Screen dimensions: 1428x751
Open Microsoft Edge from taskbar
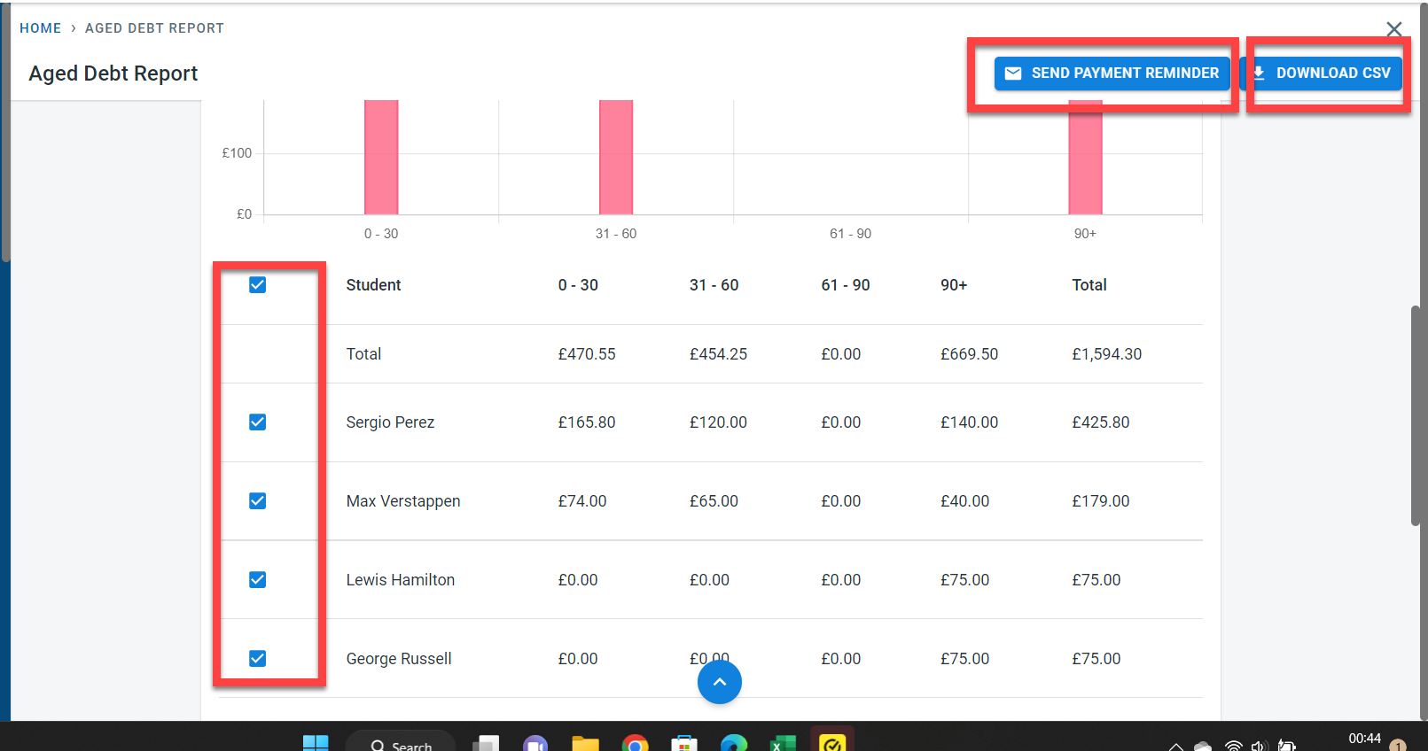[x=733, y=744]
